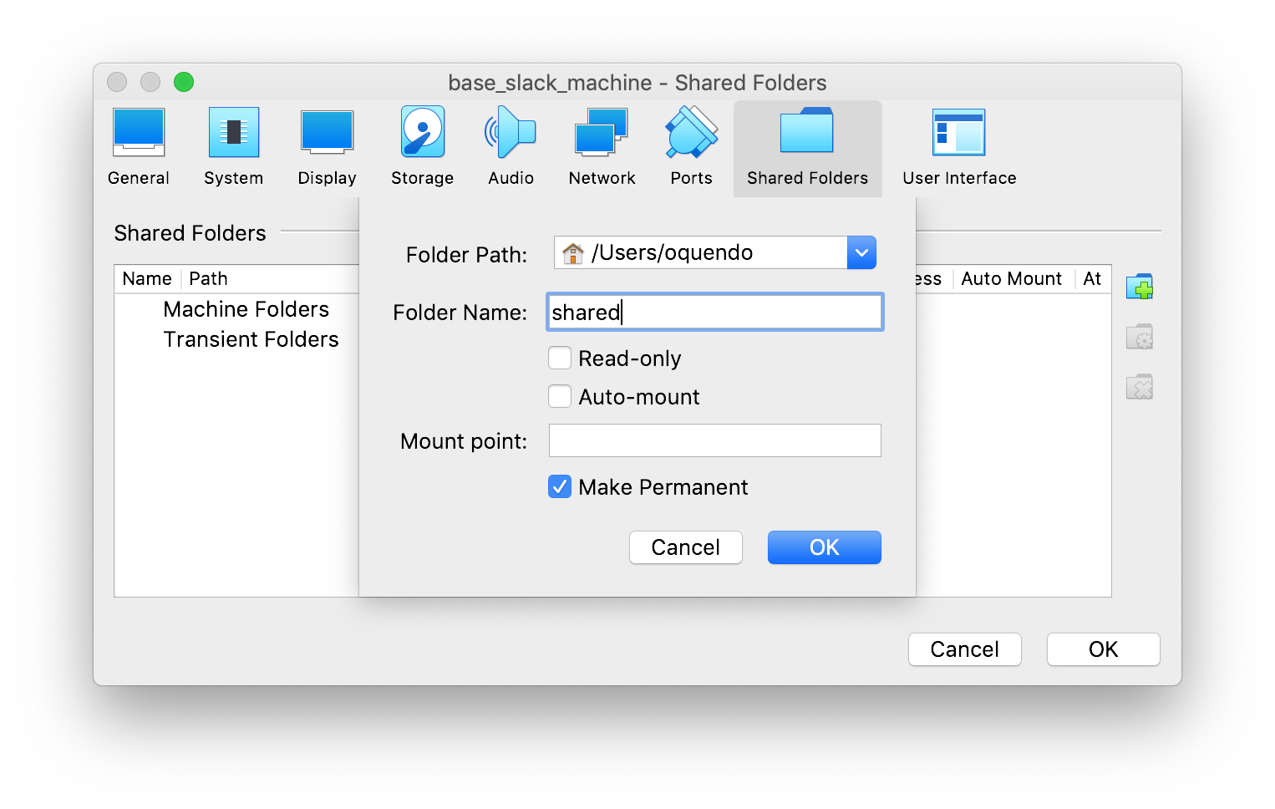The image size is (1275, 809).
Task: Expand the Folder Path dropdown arrow
Action: pos(861,252)
